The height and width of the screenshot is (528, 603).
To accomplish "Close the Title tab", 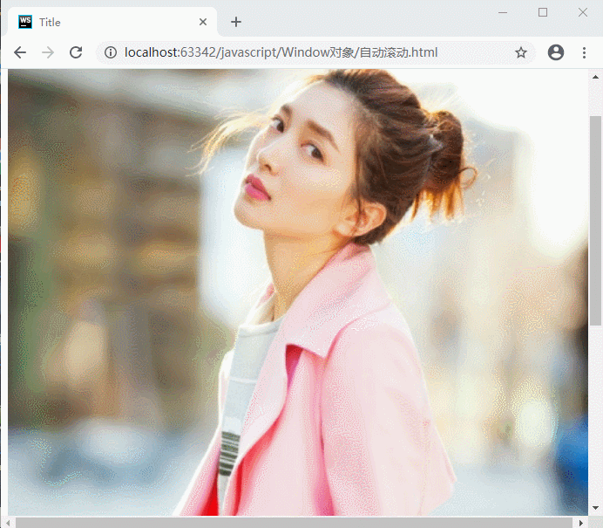I will (203, 22).
